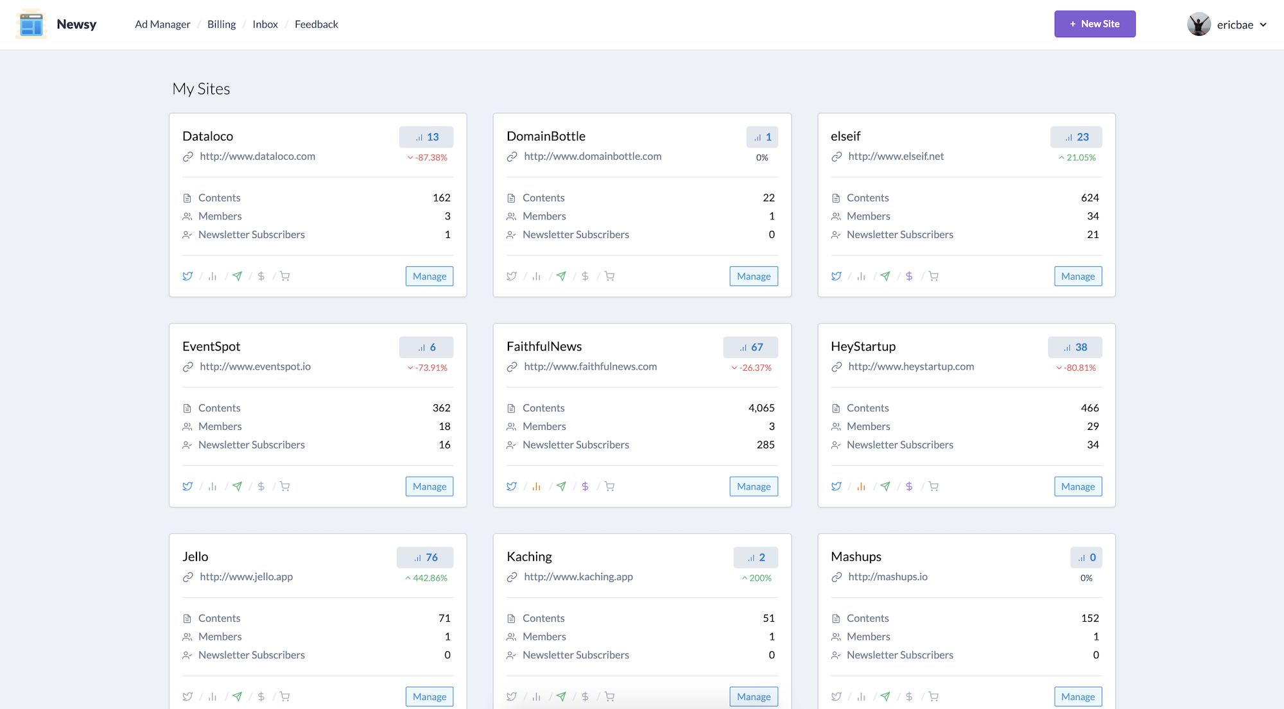
Task: Click the shopping cart icon on Dataloco card
Action: click(x=285, y=277)
